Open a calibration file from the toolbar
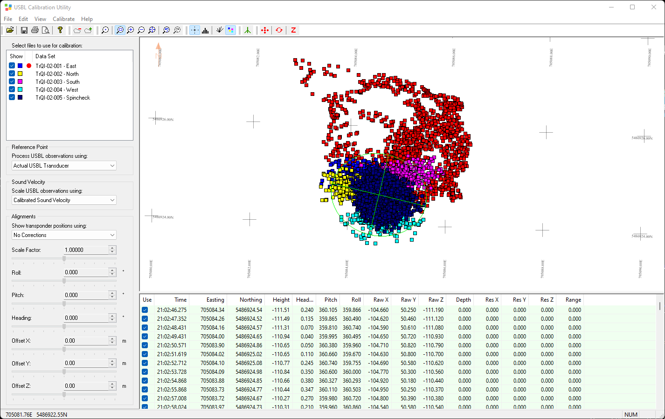Screen dimensions: 665x419 10,30
